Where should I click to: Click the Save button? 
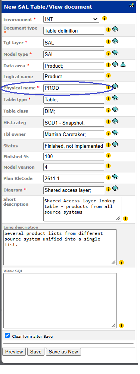tap(36, 352)
